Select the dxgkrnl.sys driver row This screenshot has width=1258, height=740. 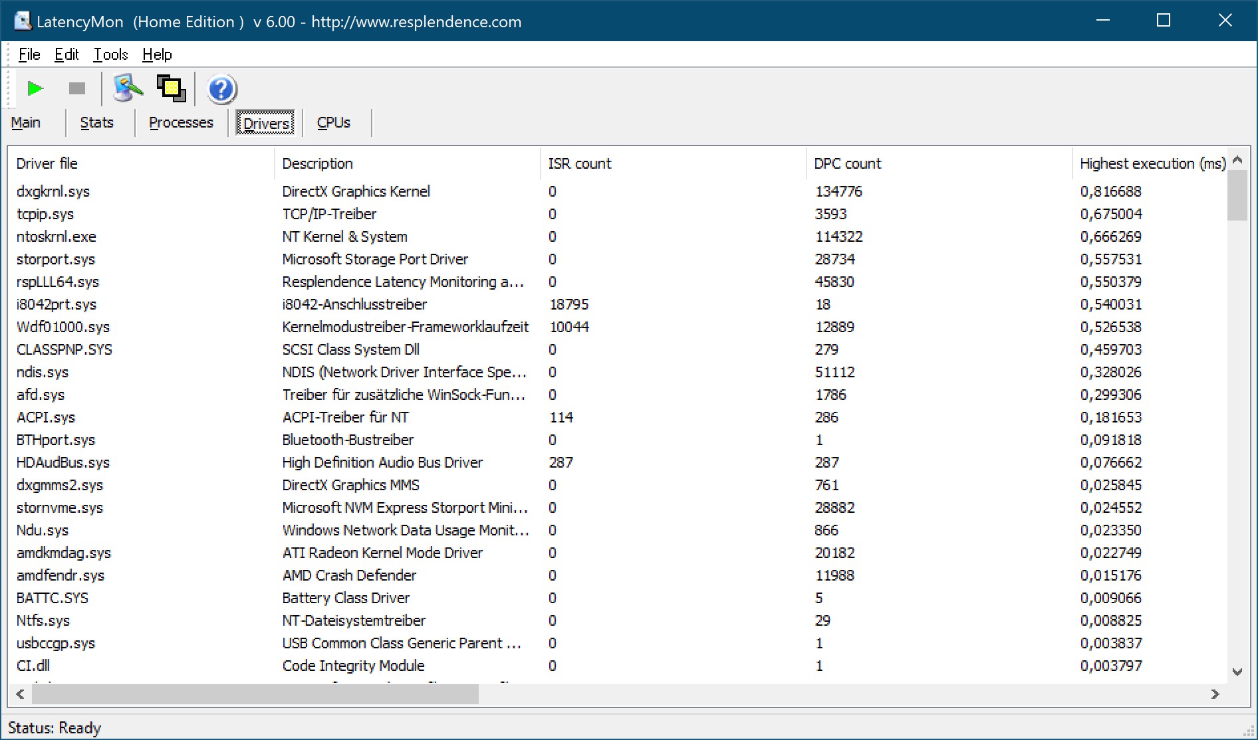618,191
